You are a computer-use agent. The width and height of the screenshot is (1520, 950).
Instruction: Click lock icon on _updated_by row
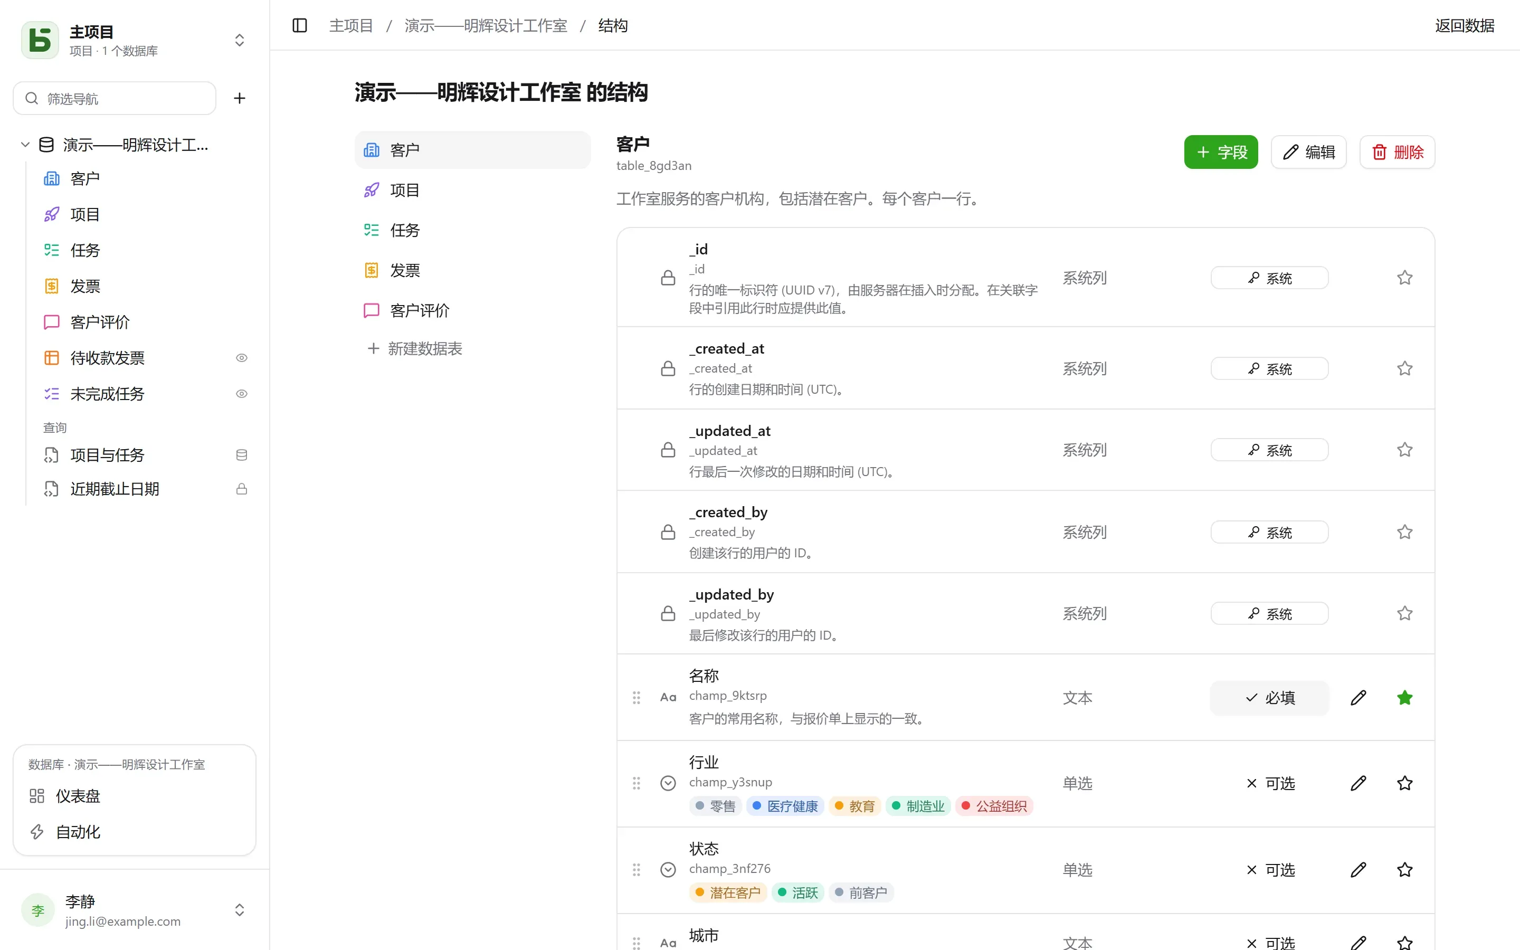(668, 613)
